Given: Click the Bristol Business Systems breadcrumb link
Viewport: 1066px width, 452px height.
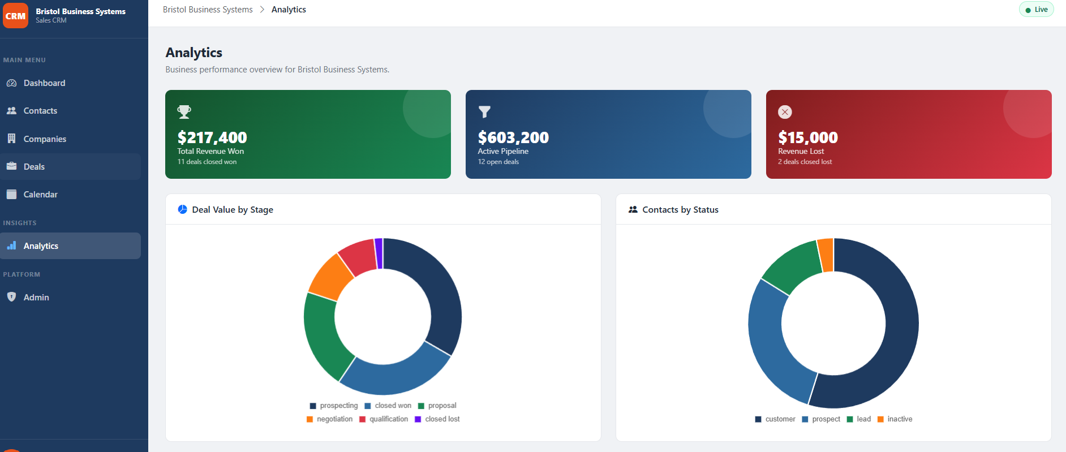Looking at the screenshot, I should pyautogui.click(x=208, y=10).
